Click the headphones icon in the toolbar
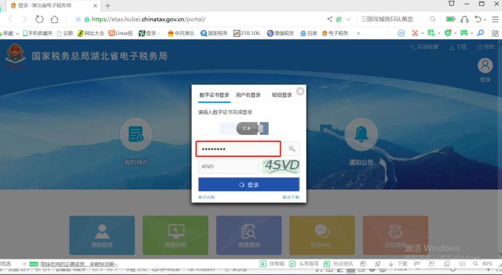Image resolution: width=502 pixels, height=275 pixels. pyautogui.click(x=464, y=19)
